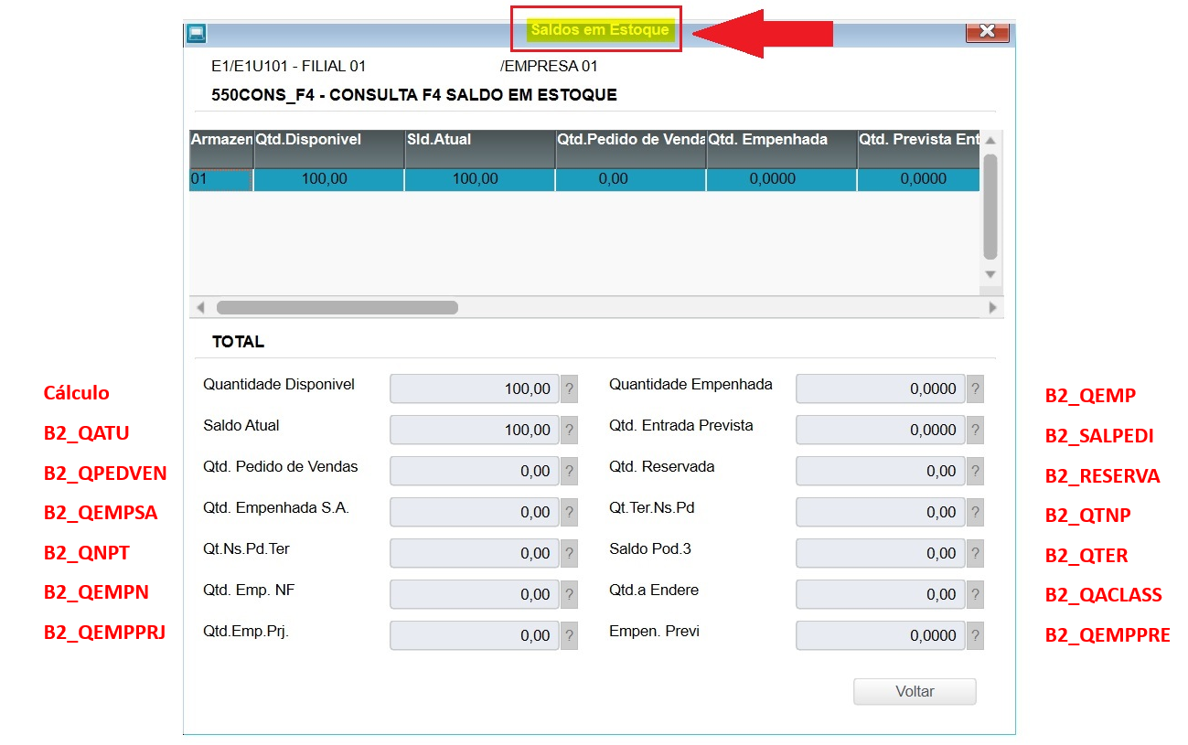Click the help icon beside Saldo Pod.3
Image resolution: width=1188 pixels, height=745 pixels.
(975, 553)
